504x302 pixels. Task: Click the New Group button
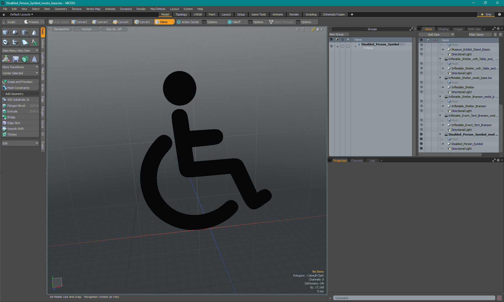click(x=339, y=34)
